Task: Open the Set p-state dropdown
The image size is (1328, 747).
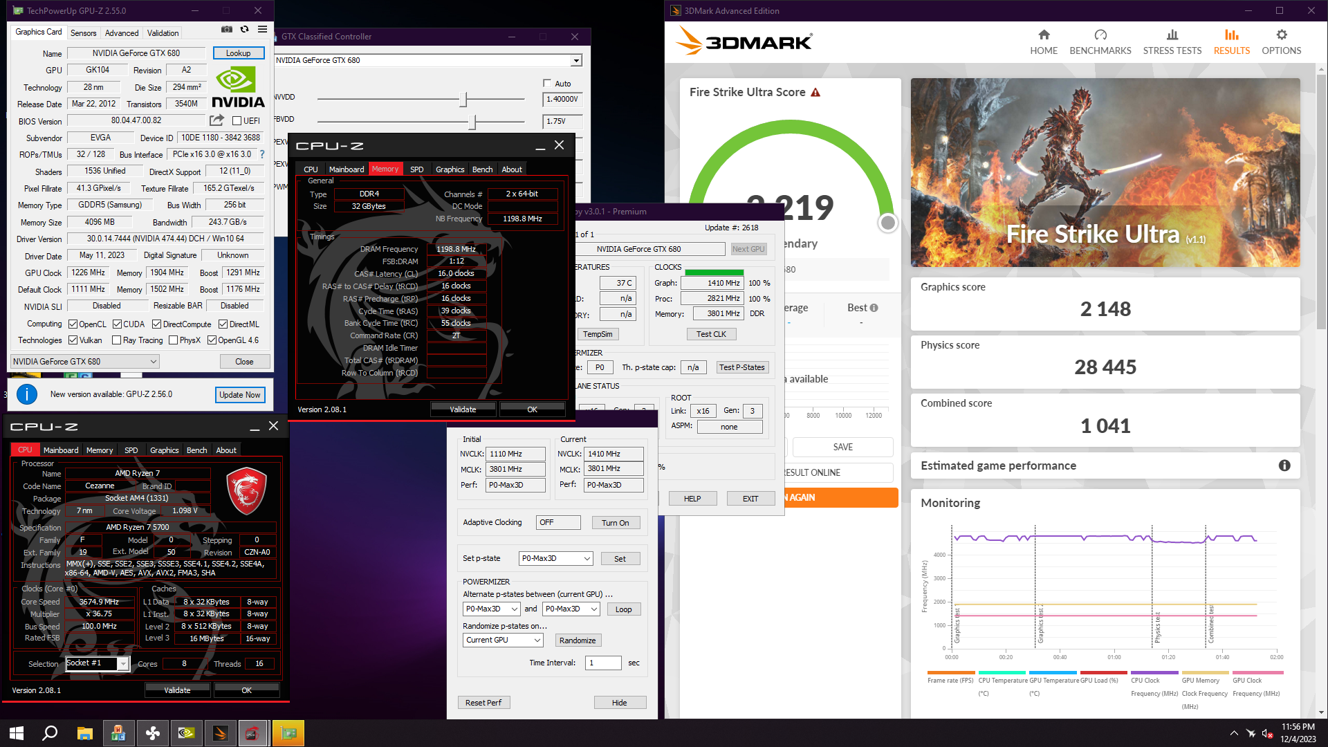Action: [x=555, y=558]
